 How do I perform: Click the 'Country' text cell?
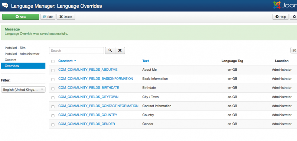[x=148, y=115]
